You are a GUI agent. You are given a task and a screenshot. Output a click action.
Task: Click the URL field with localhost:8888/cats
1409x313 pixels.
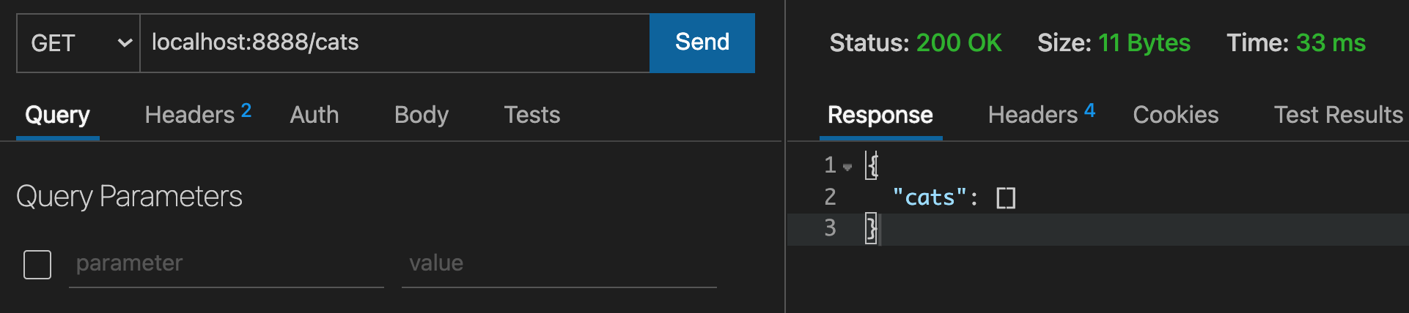point(394,42)
